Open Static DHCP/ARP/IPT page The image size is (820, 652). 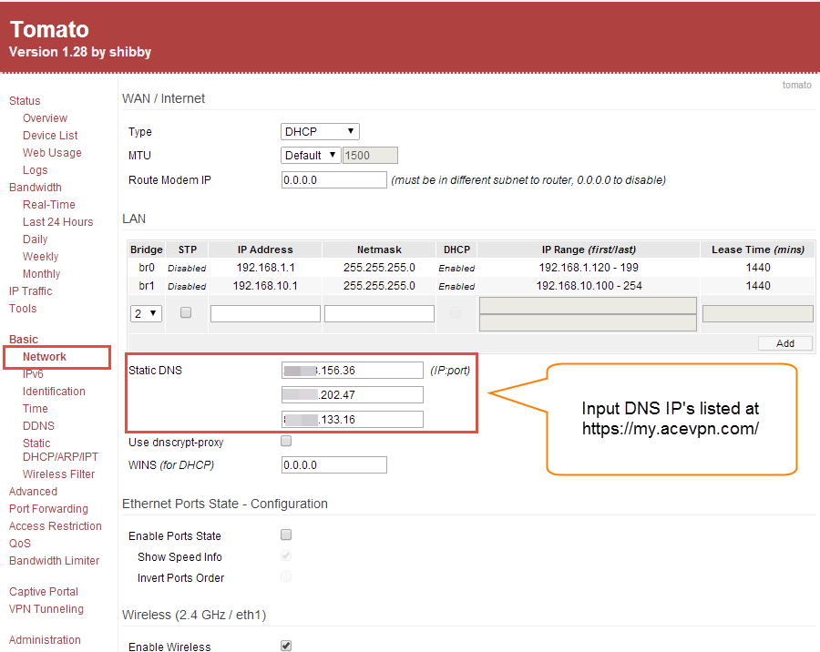[60, 450]
